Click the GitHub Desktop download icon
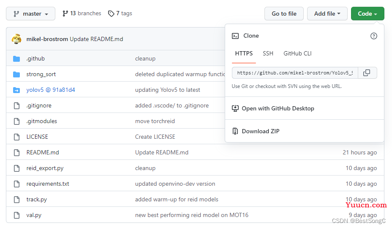 click(x=235, y=108)
